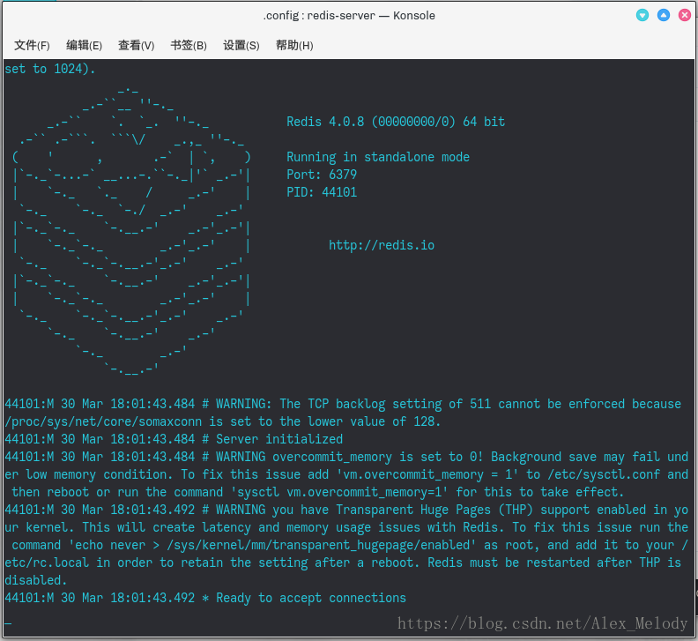Open the 编辑(E) Edit menu
Screen dimensions: 698x641
(x=84, y=46)
